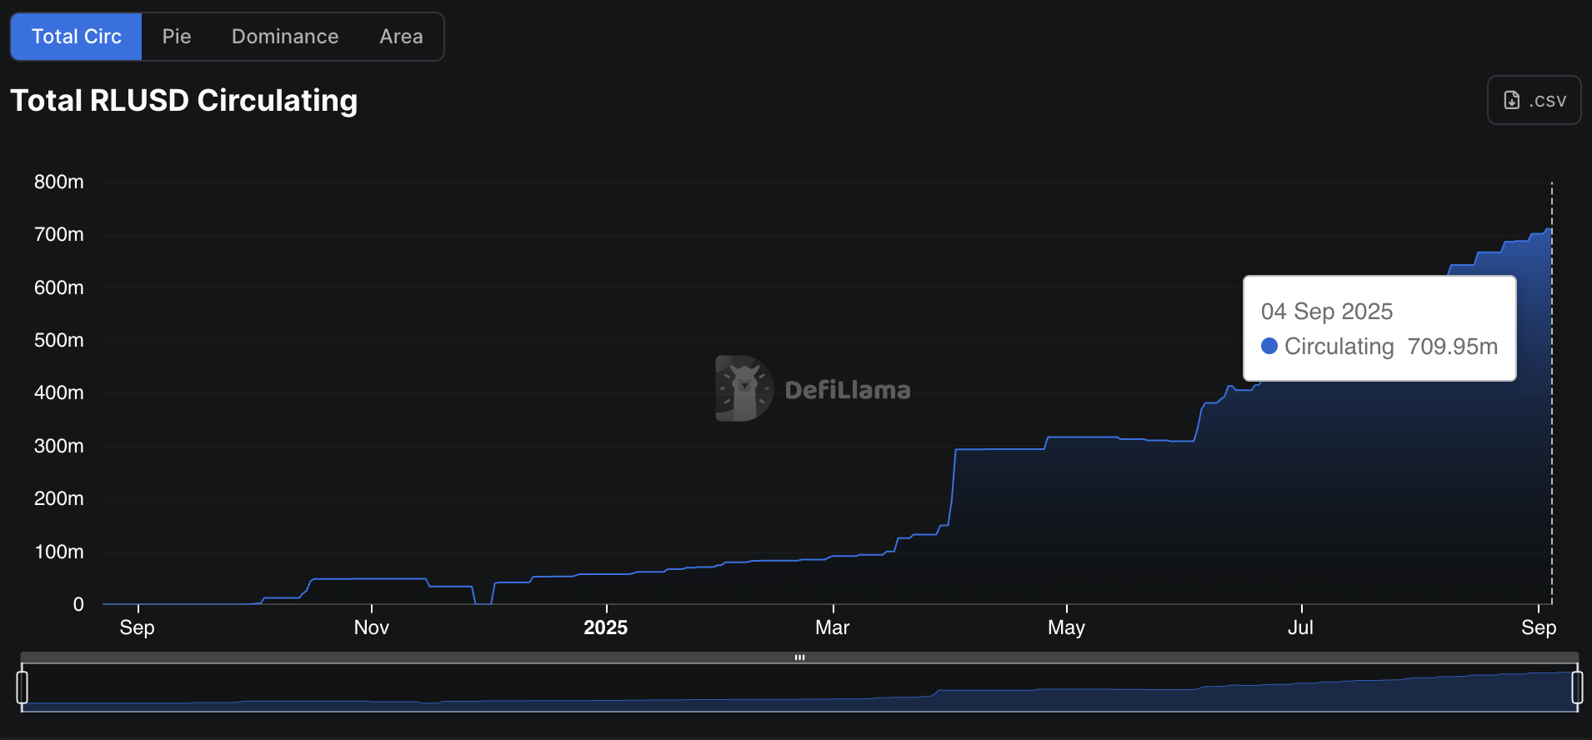Click the 800m y-axis label
Viewport: 1592px width, 740px height.
tap(58, 182)
